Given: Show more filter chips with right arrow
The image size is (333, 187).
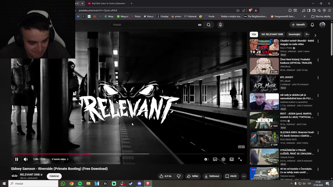Looking at the screenshot, I should pos(315,35).
